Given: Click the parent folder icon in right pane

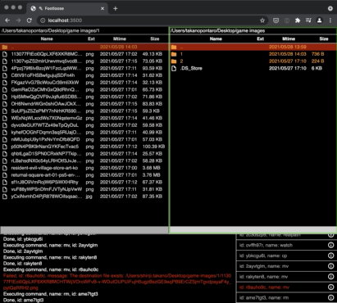Looking at the screenshot, I should pyautogui.click(x=174, y=47).
